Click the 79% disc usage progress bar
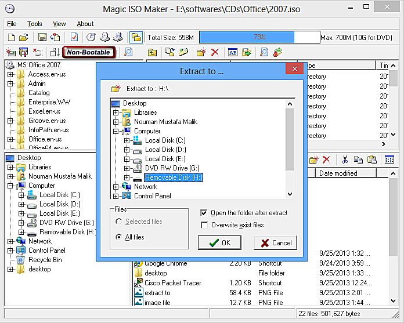Screen dimensions: 404x323 (x=259, y=37)
